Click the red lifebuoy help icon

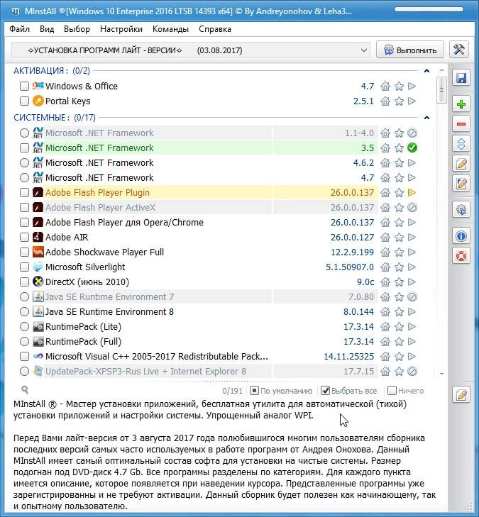point(461,255)
